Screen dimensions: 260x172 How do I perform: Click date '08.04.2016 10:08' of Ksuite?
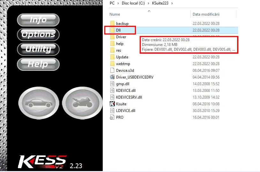206,104
